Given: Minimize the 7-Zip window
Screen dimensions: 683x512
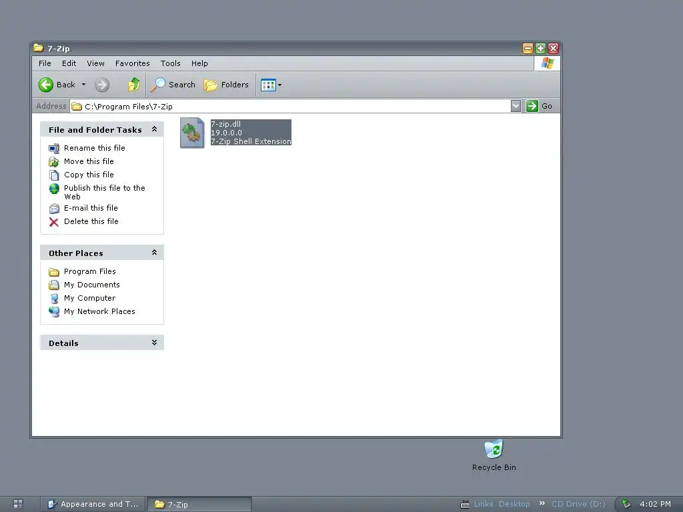Looking at the screenshot, I should pyautogui.click(x=528, y=48).
